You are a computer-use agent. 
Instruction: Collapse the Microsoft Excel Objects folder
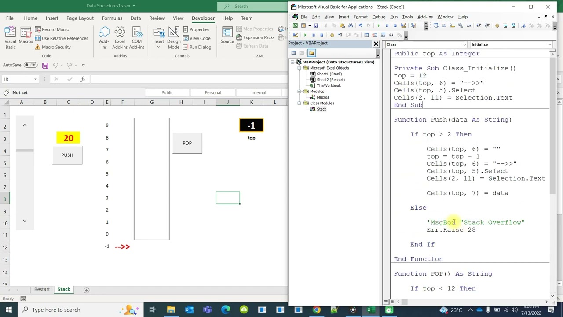299,68
